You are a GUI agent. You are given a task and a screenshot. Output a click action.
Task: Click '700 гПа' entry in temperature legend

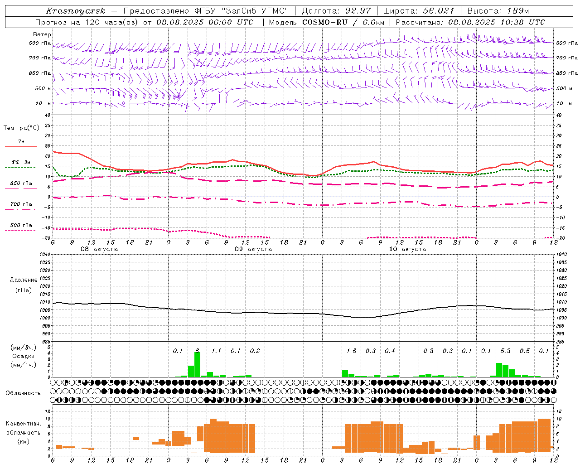pos(21,204)
